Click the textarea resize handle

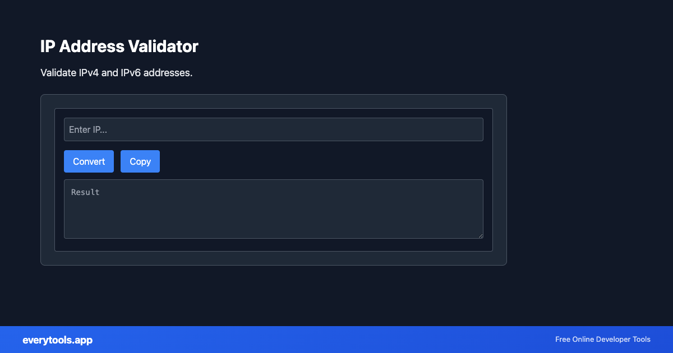pyautogui.click(x=480, y=235)
